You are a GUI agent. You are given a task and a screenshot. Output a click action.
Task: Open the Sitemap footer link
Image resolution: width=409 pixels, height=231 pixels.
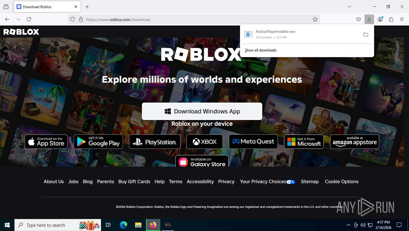[x=310, y=182]
